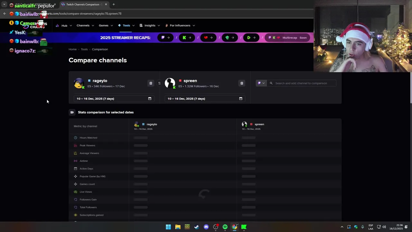This screenshot has height=232, width=412.
Task: Click the Active Days metric icon
Action: (76, 169)
